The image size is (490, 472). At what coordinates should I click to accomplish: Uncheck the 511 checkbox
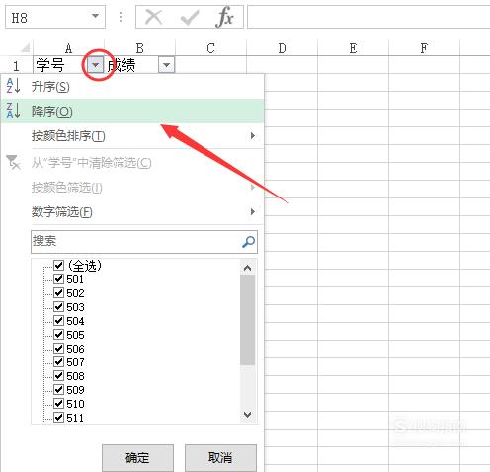pyautogui.click(x=58, y=418)
